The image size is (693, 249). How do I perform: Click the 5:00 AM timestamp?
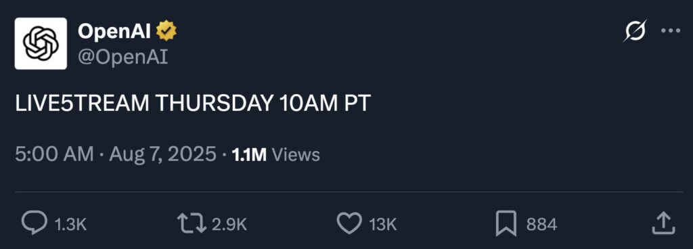(x=54, y=154)
